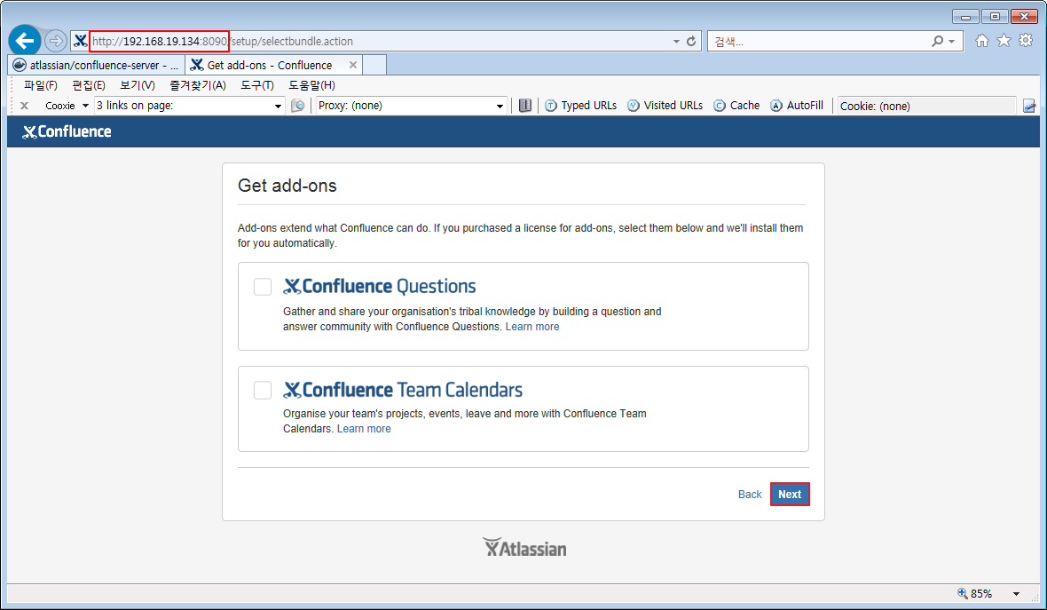Click the icon next to links dropdown
This screenshot has height=610, width=1047.
point(298,106)
